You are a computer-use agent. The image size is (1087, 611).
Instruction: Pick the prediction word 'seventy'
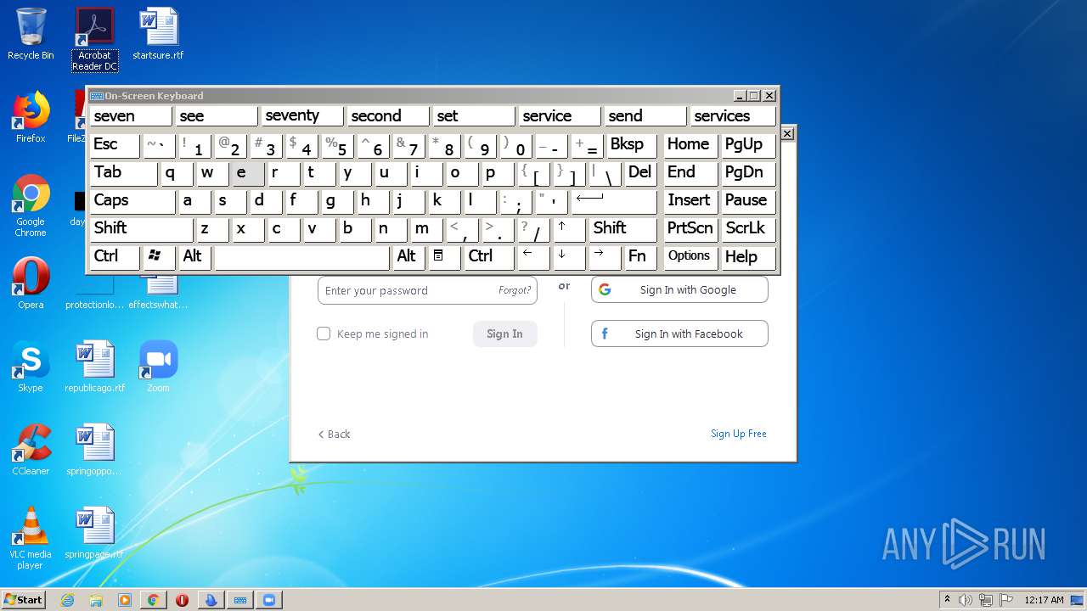coord(302,116)
